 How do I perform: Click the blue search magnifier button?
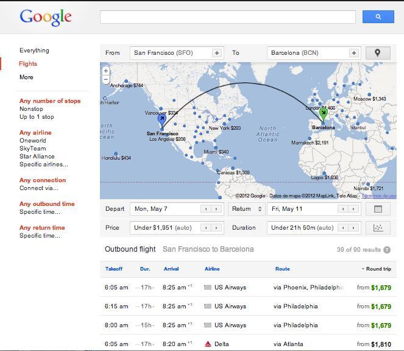click(x=378, y=16)
